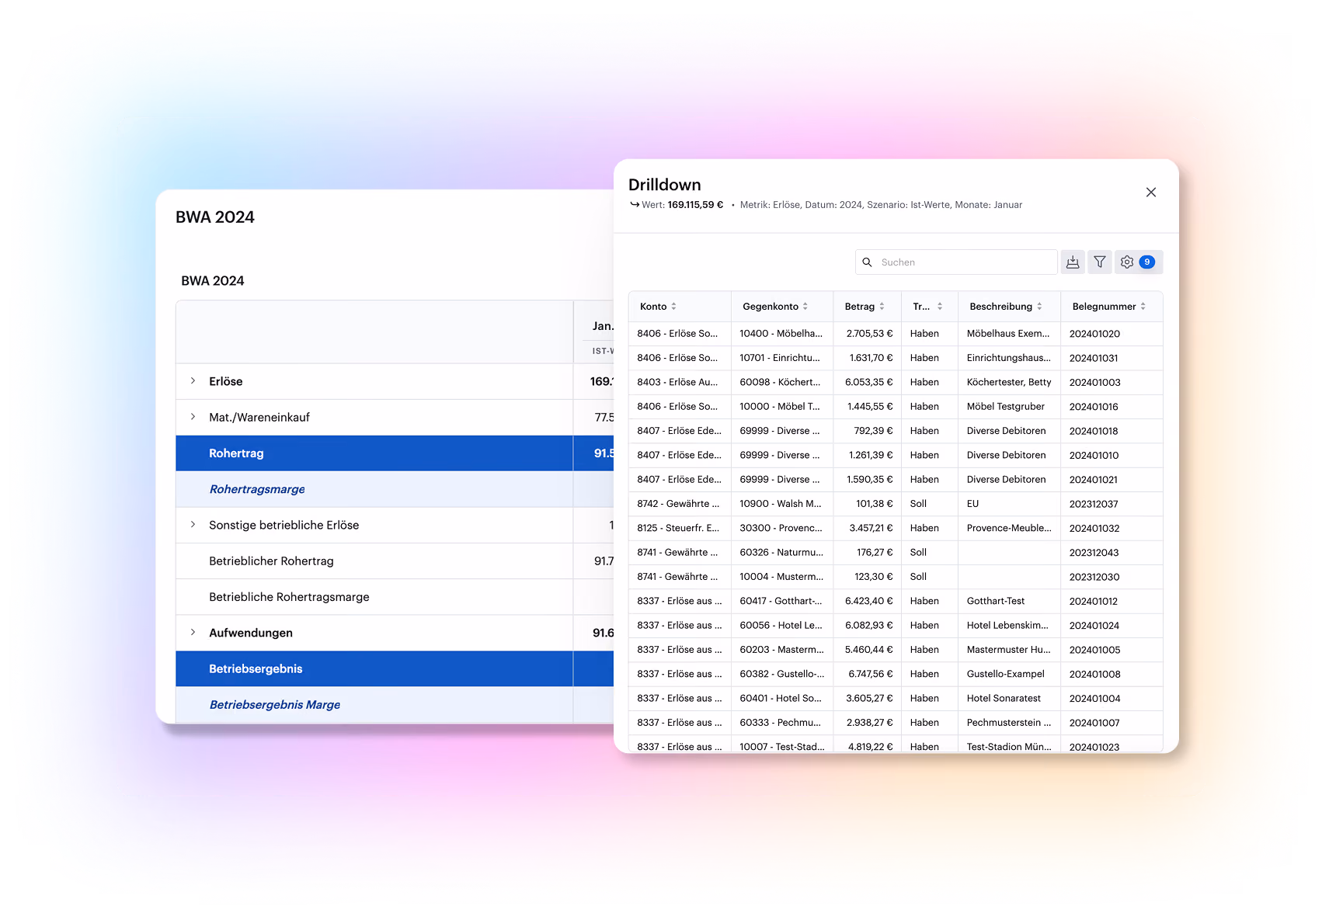Expand the Aufwendungen row chevron

coord(193,633)
